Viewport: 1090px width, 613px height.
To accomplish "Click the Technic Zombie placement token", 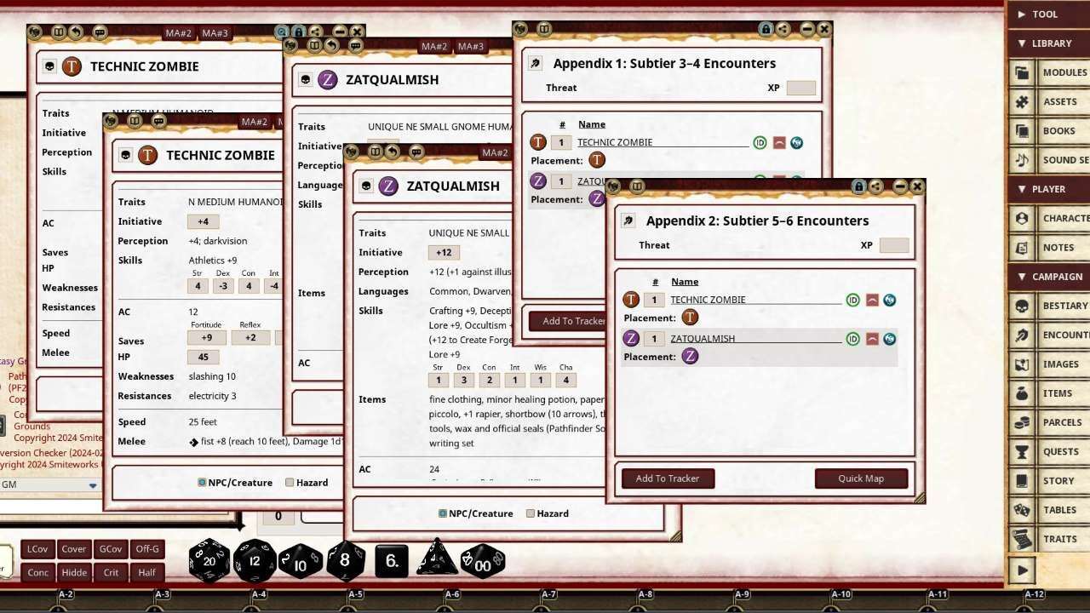I will 690,317.
